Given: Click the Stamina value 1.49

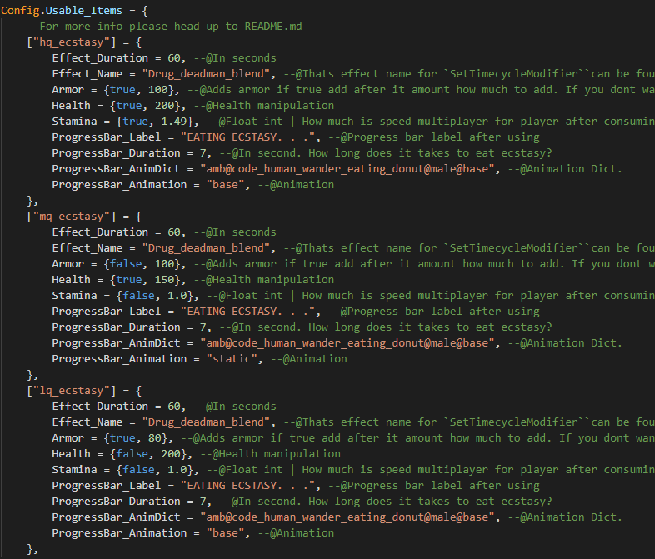Looking at the screenshot, I should tap(174, 122).
